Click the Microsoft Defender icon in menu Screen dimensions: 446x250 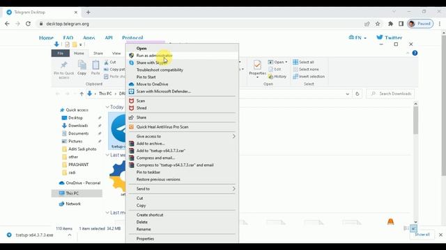click(131, 91)
